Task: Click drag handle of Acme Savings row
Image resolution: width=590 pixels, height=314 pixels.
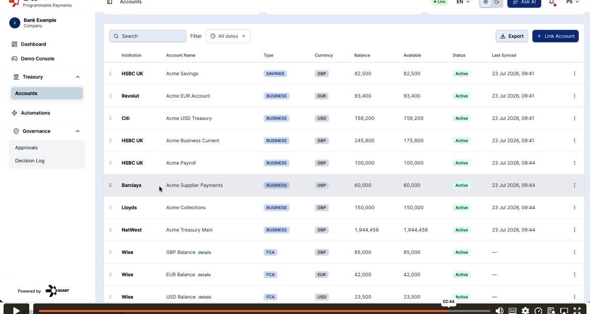Action: tap(110, 74)
